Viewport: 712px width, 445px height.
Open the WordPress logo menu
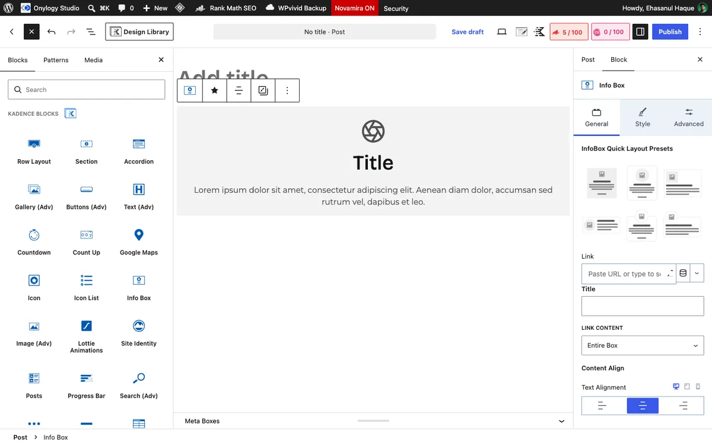(8, 8)
